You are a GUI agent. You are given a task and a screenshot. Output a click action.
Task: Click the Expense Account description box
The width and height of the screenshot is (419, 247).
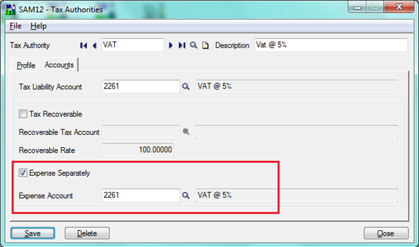pyautogui.click(x=297, y=195)
